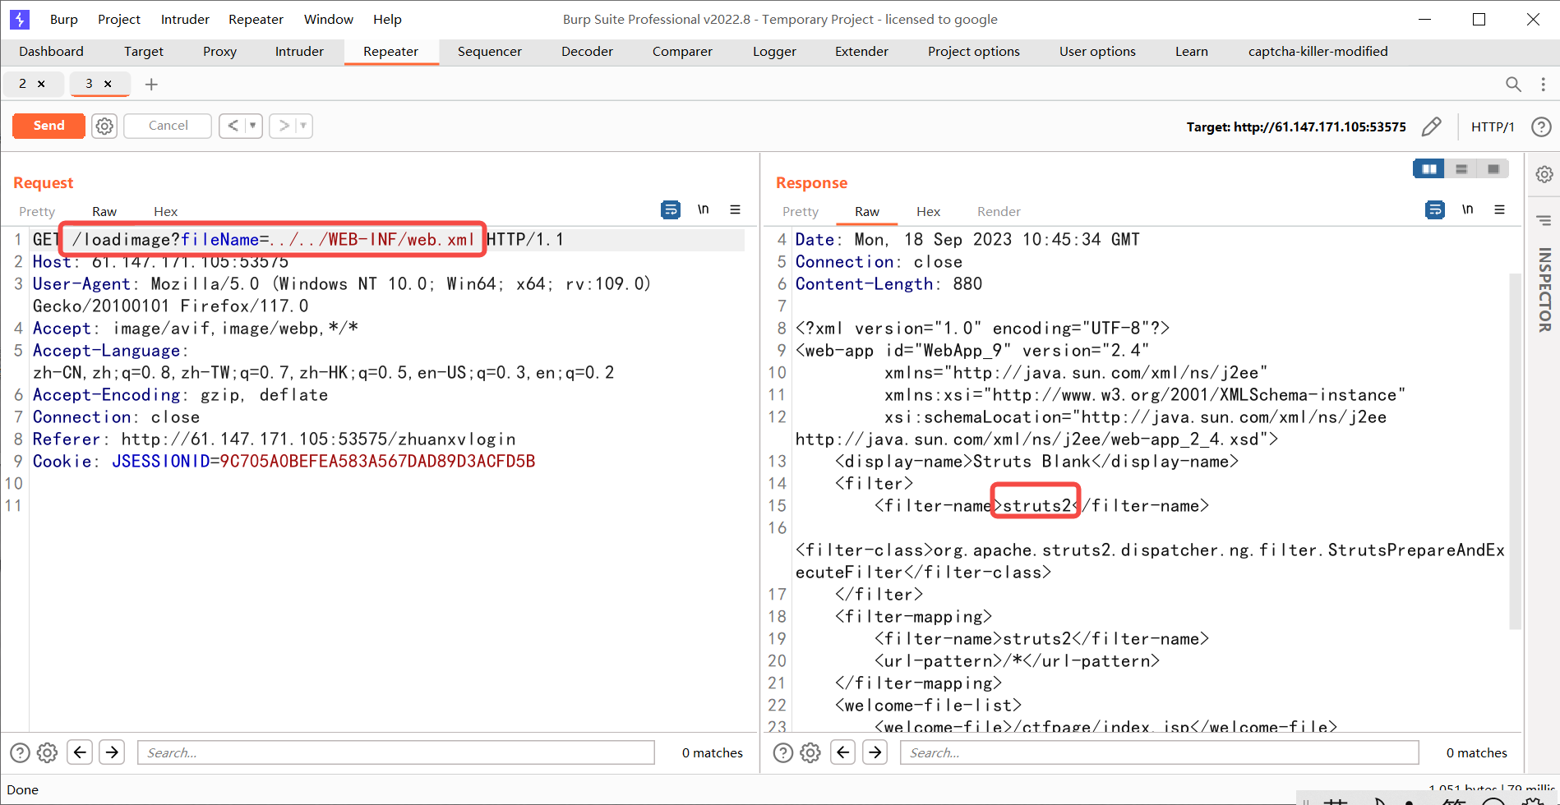Switch protocol via HTTP/1 label
Screen dimensions: 1560x805
(x=1493, y=126)
